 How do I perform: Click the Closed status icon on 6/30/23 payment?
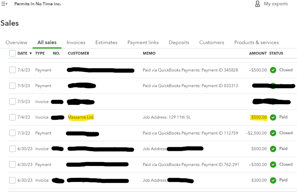(x=273, y=164)
